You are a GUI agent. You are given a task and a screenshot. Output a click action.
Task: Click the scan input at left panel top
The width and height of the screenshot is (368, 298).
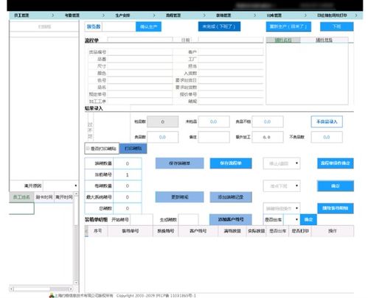tap(44, 26)
